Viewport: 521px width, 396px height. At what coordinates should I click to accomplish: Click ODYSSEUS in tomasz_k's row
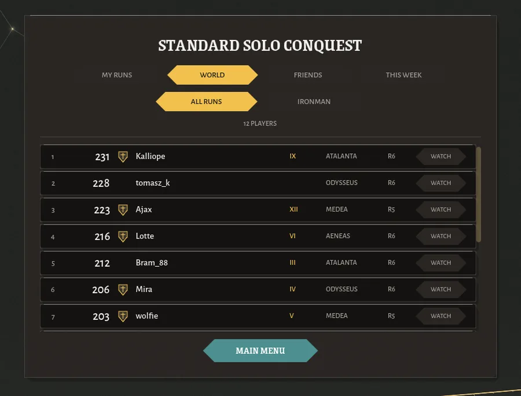(x=342, y=183)
